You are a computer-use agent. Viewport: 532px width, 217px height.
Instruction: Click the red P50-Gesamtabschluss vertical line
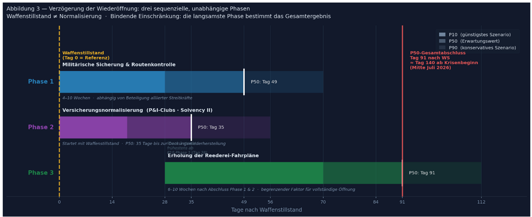[x=402, y=114]
